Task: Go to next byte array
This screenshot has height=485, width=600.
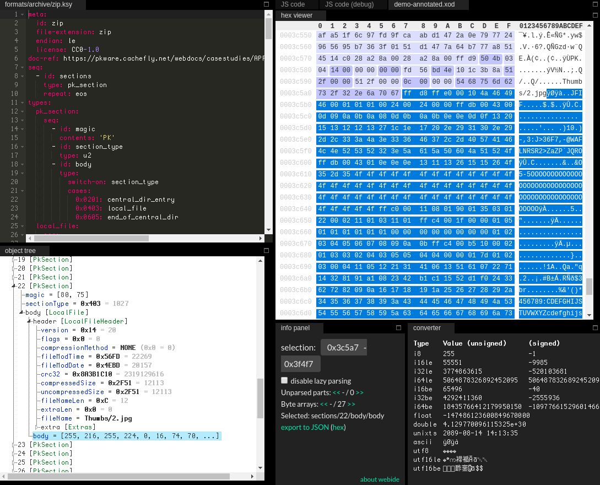Action: coord(352,404)
